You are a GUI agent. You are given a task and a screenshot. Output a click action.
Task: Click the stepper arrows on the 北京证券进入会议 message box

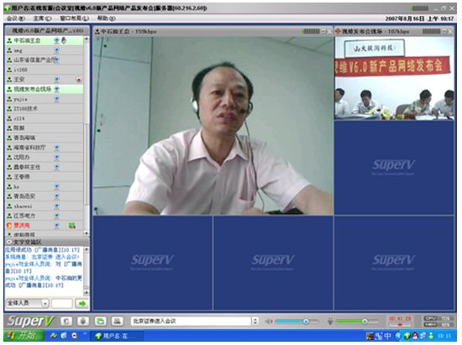[x=255, y=321]
